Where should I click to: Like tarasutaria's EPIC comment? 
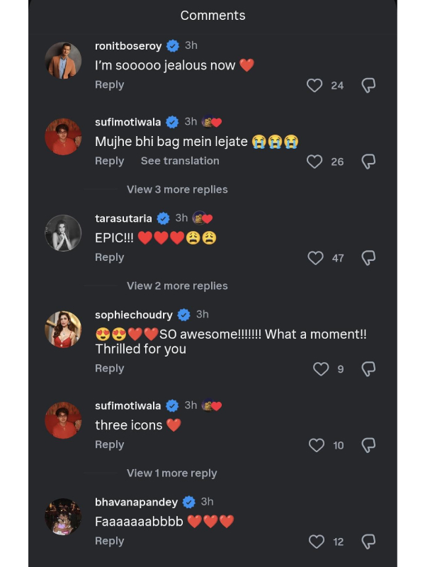pyautogui.click(x=315, y=258)
